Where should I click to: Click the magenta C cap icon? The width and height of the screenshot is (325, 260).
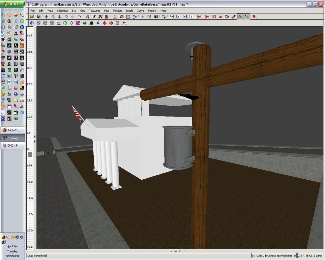tap(78, 23)
